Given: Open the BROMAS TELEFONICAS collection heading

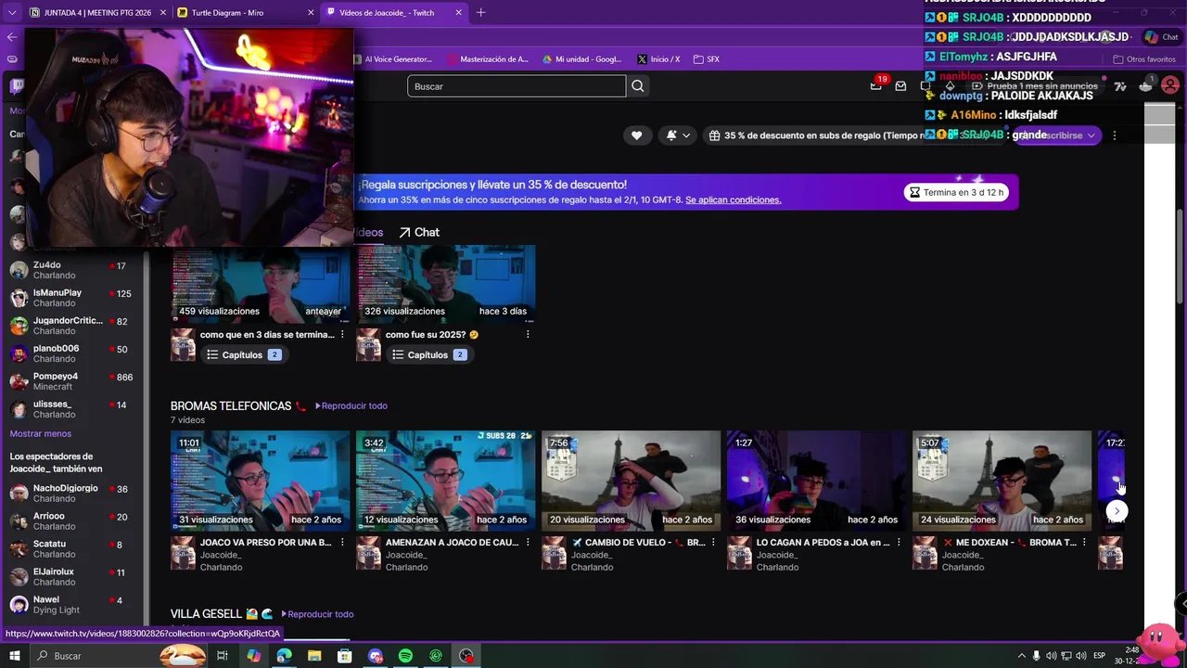Looking at the screenshot, I should (x=231, y=406).
